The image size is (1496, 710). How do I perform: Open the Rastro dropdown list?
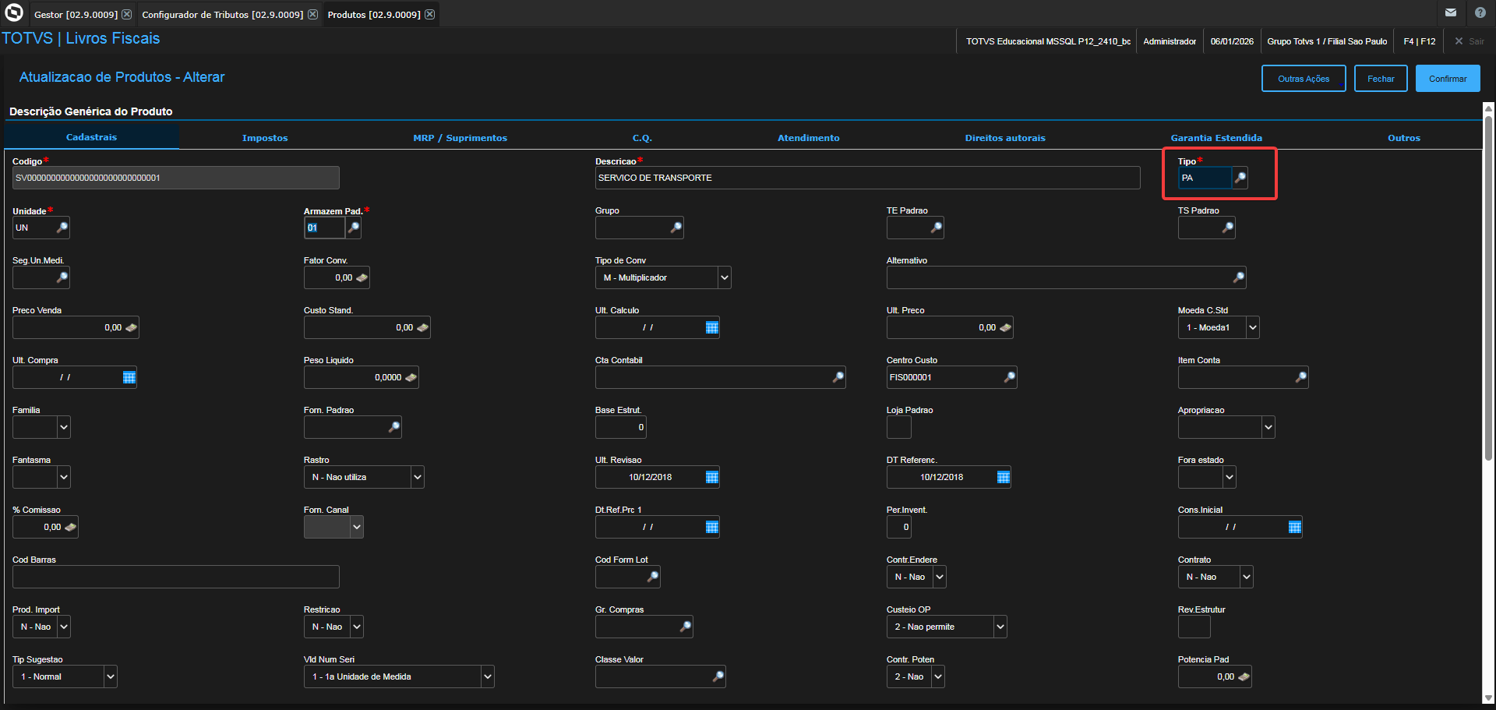click(417, 477)
